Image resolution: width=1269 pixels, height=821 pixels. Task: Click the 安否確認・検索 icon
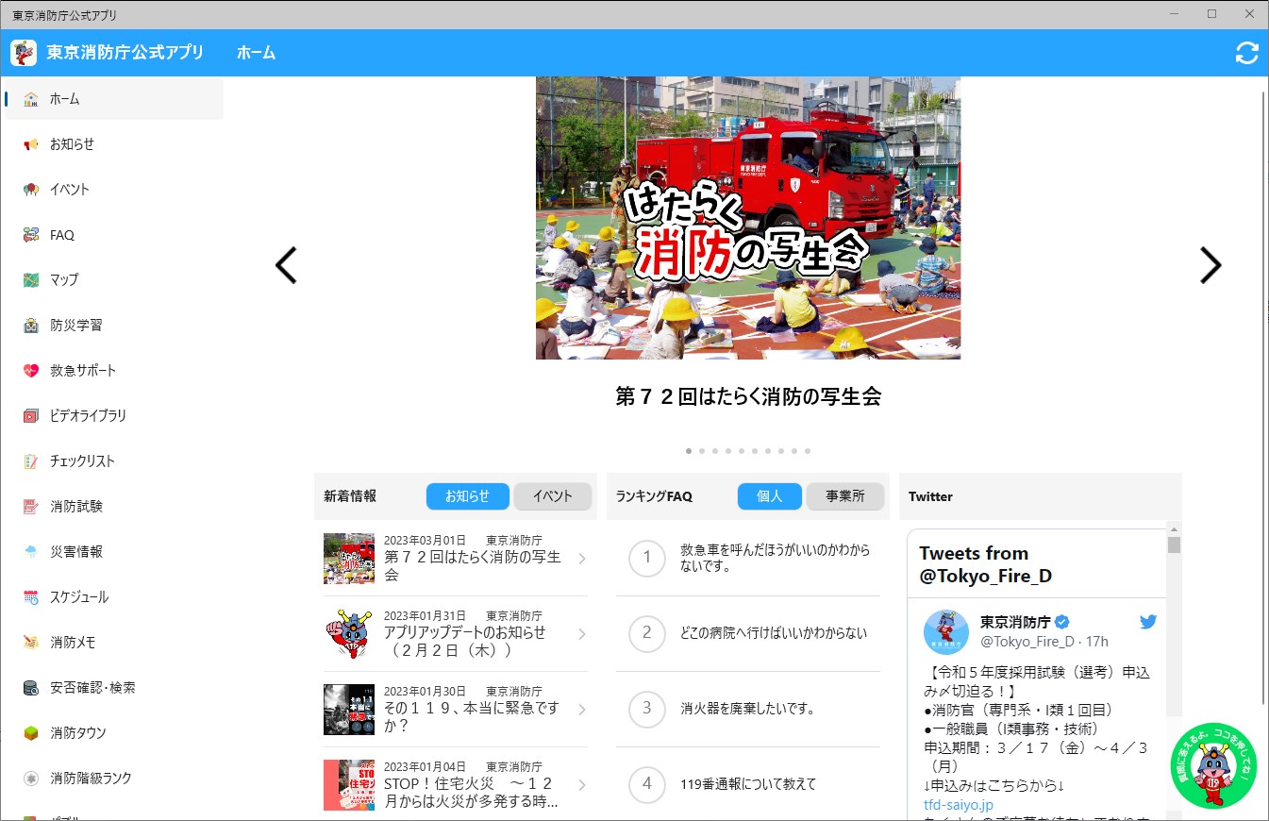click(x=31, y=688)
